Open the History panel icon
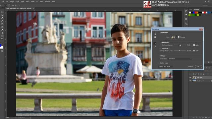 (x=186, y=11)
